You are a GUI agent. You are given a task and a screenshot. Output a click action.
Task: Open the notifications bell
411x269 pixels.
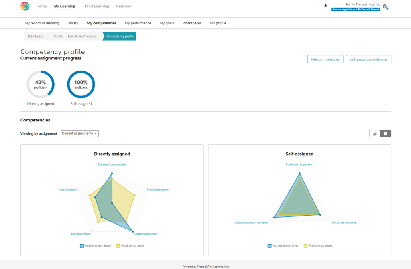click(x=325, y=6)
